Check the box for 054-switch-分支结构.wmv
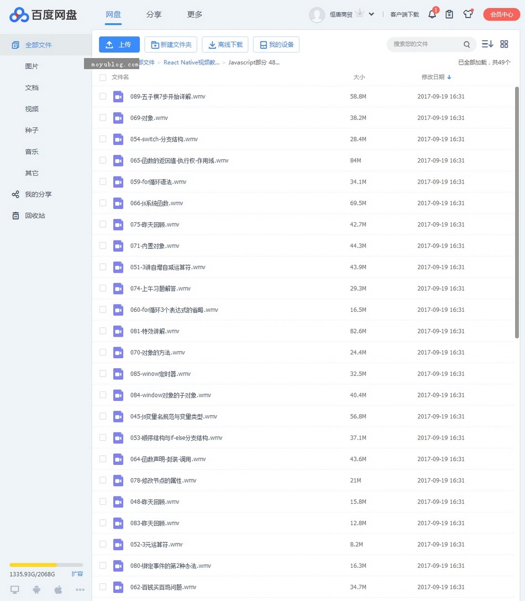This screenshot has height=601, width=525. coord(103,139)
